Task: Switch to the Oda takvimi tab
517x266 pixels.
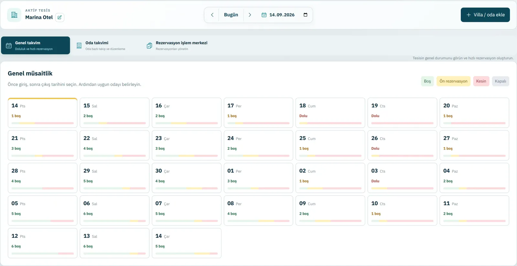Action: (105, 45)
